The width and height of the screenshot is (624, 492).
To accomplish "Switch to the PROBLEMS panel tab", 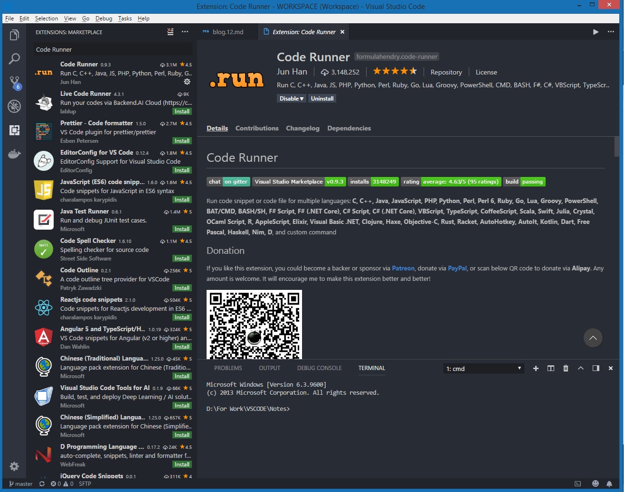I will [x=228, y=368].
